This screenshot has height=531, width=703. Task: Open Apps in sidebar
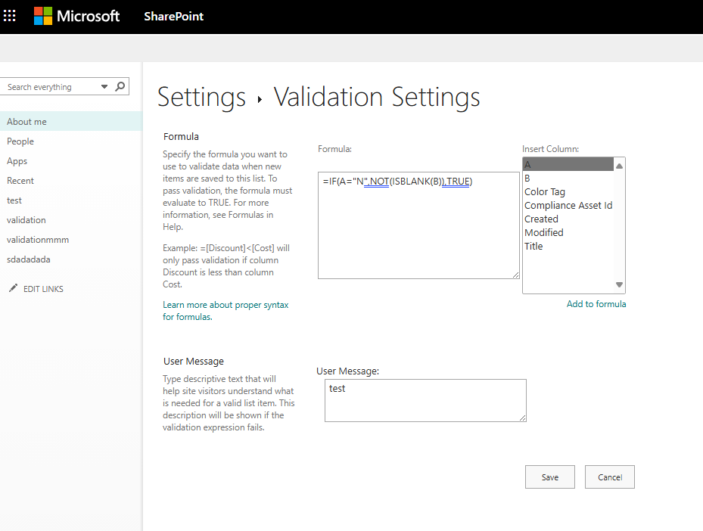17,161
